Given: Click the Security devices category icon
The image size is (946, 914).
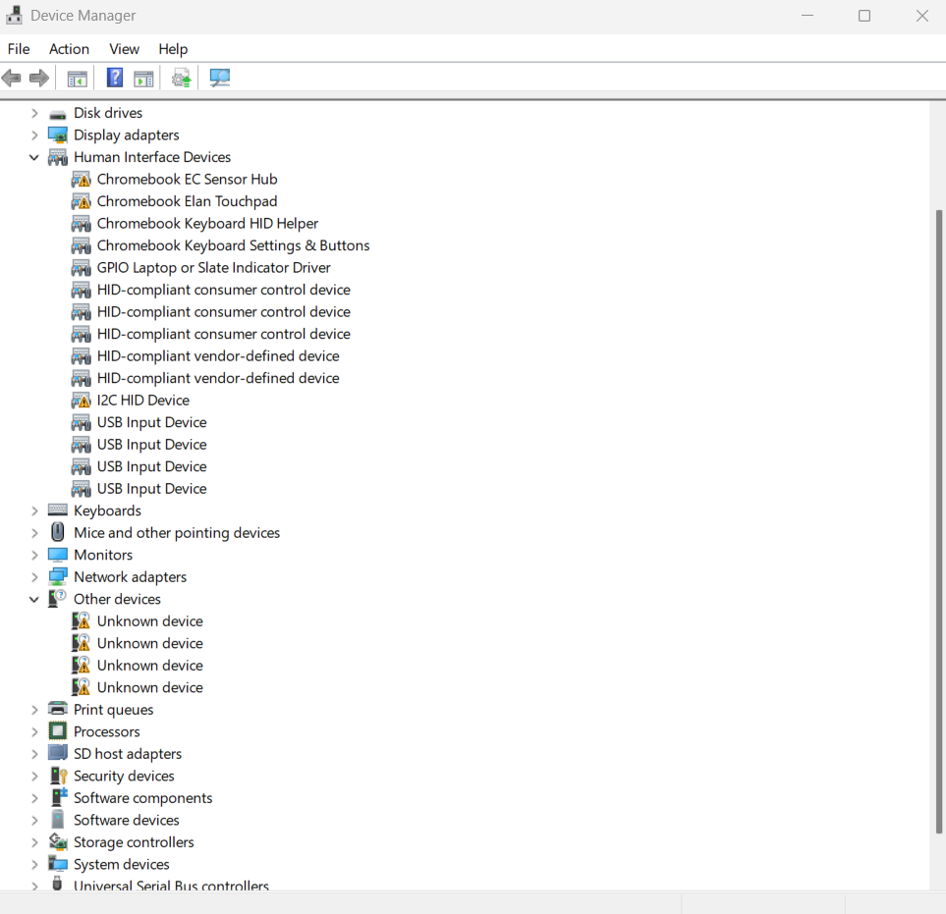Looking at the screenshot, I should tap(58, 777).
